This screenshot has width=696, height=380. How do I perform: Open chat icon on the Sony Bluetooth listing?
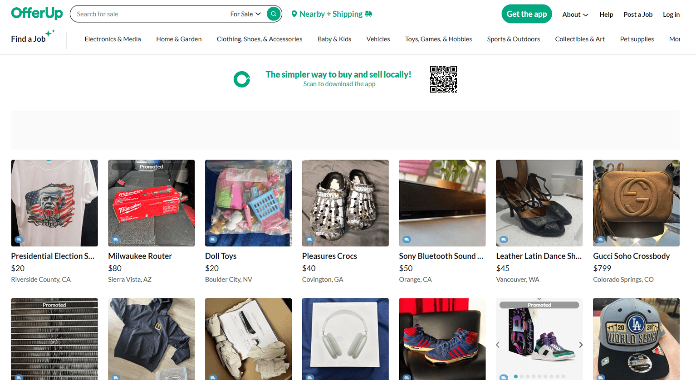pos(407,239)
